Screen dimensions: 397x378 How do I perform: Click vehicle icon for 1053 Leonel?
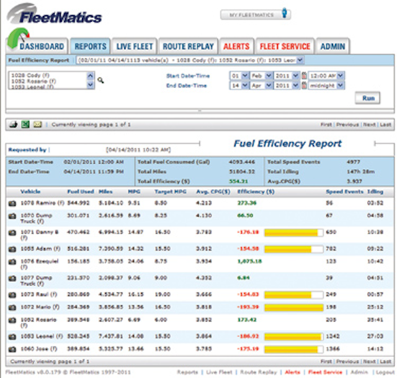(x=12, y=336)
